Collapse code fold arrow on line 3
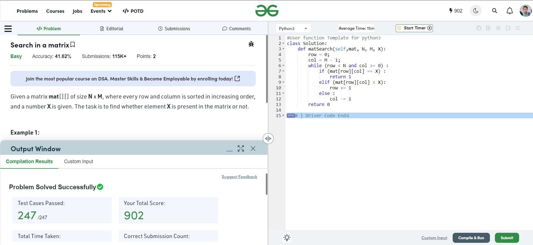 pyautogui.click(x=283, y=49)
